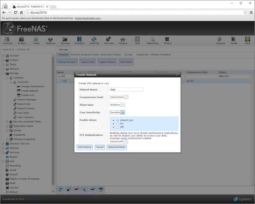Image resolution: width=255 pixels, height=204 pixels.
Task: Launch the Wizard toolbar icon
Action: (x=168, y=40)
